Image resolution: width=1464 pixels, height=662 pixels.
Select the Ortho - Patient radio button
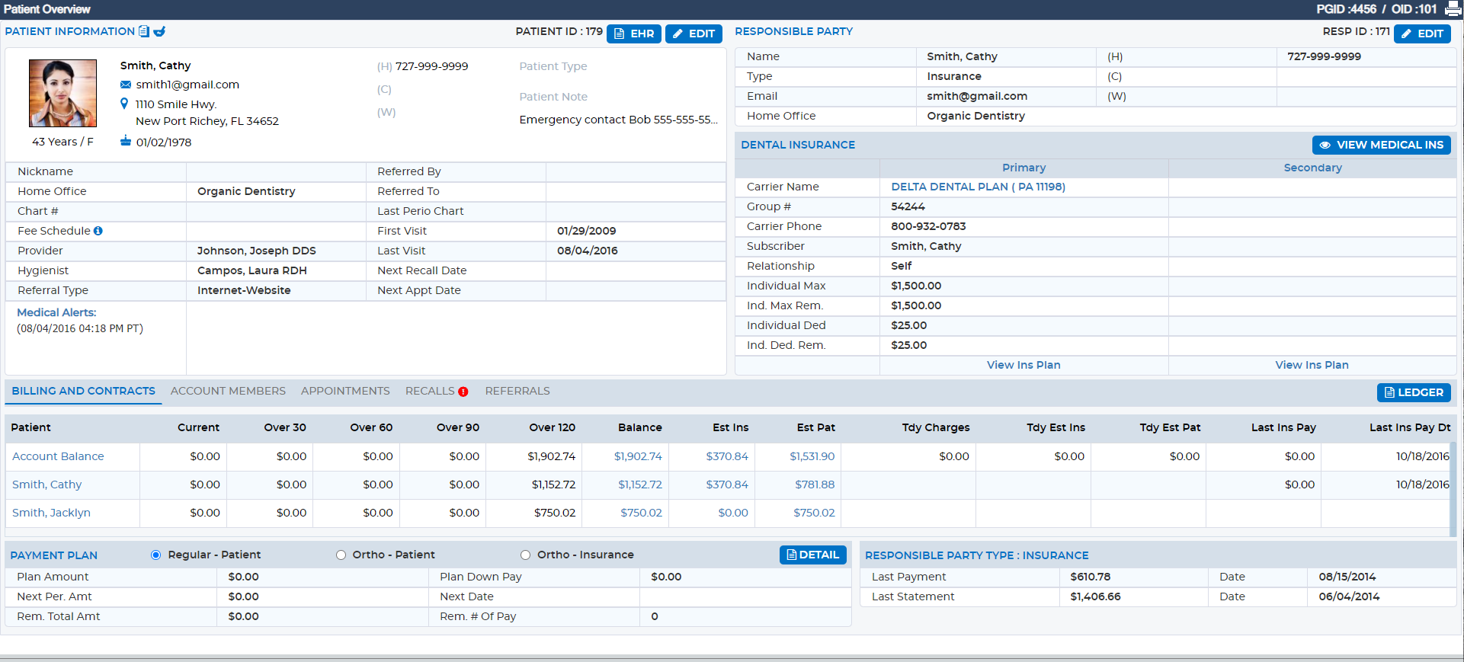(x=341, y=555)
